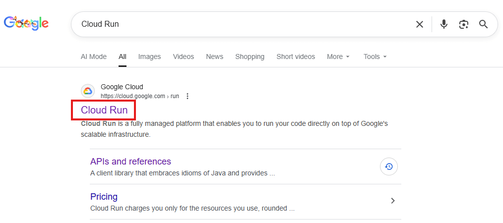Open the Videos tab

184,56
